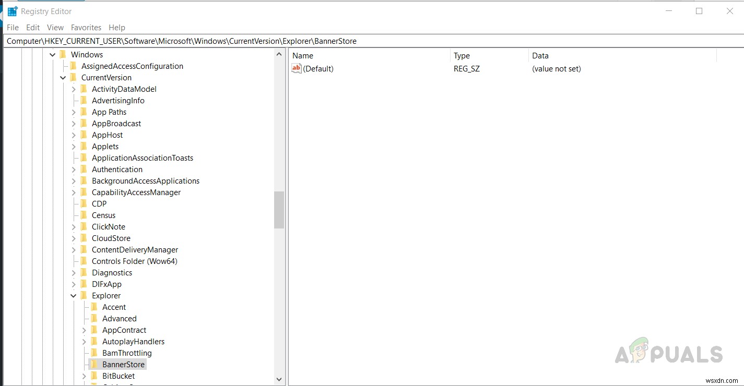Expand the Applets key
Screen dimensions: 744x386
(x=74, y=147)
